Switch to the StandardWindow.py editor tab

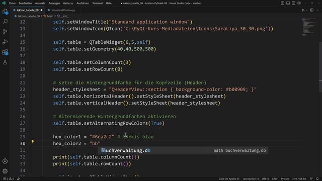(x=63, y=10)
